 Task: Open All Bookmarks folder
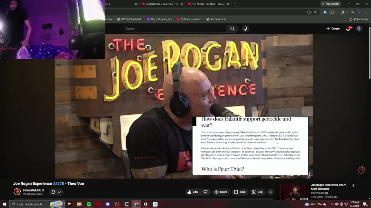(359, 19)
